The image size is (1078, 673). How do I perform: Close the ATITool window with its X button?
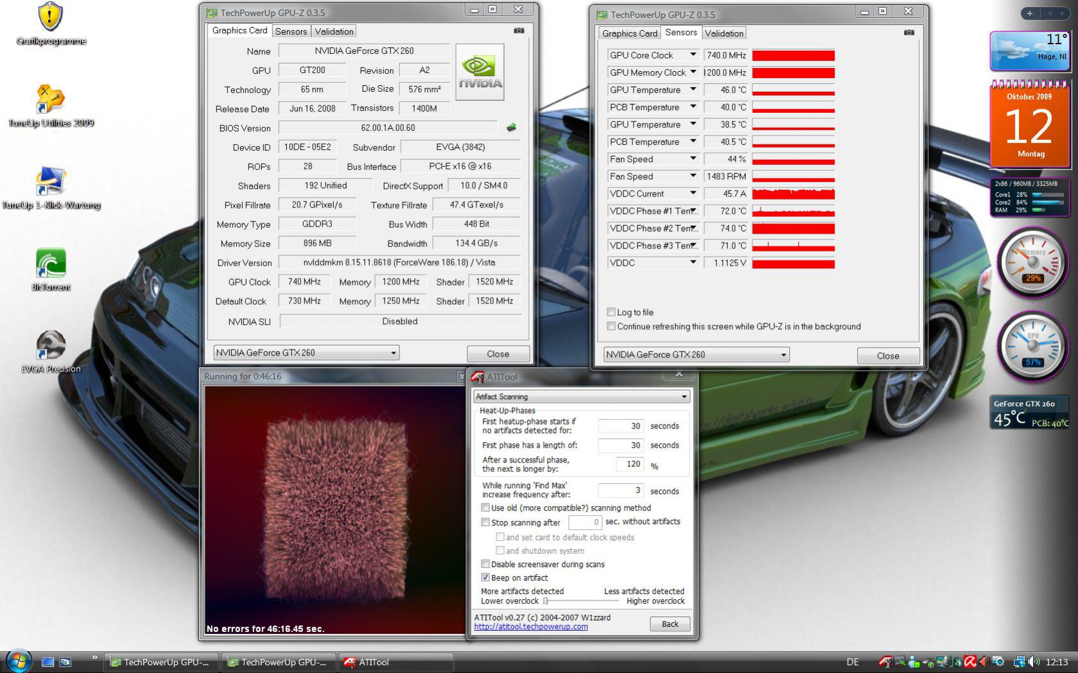pyautogui.click(x=679, y=374)
